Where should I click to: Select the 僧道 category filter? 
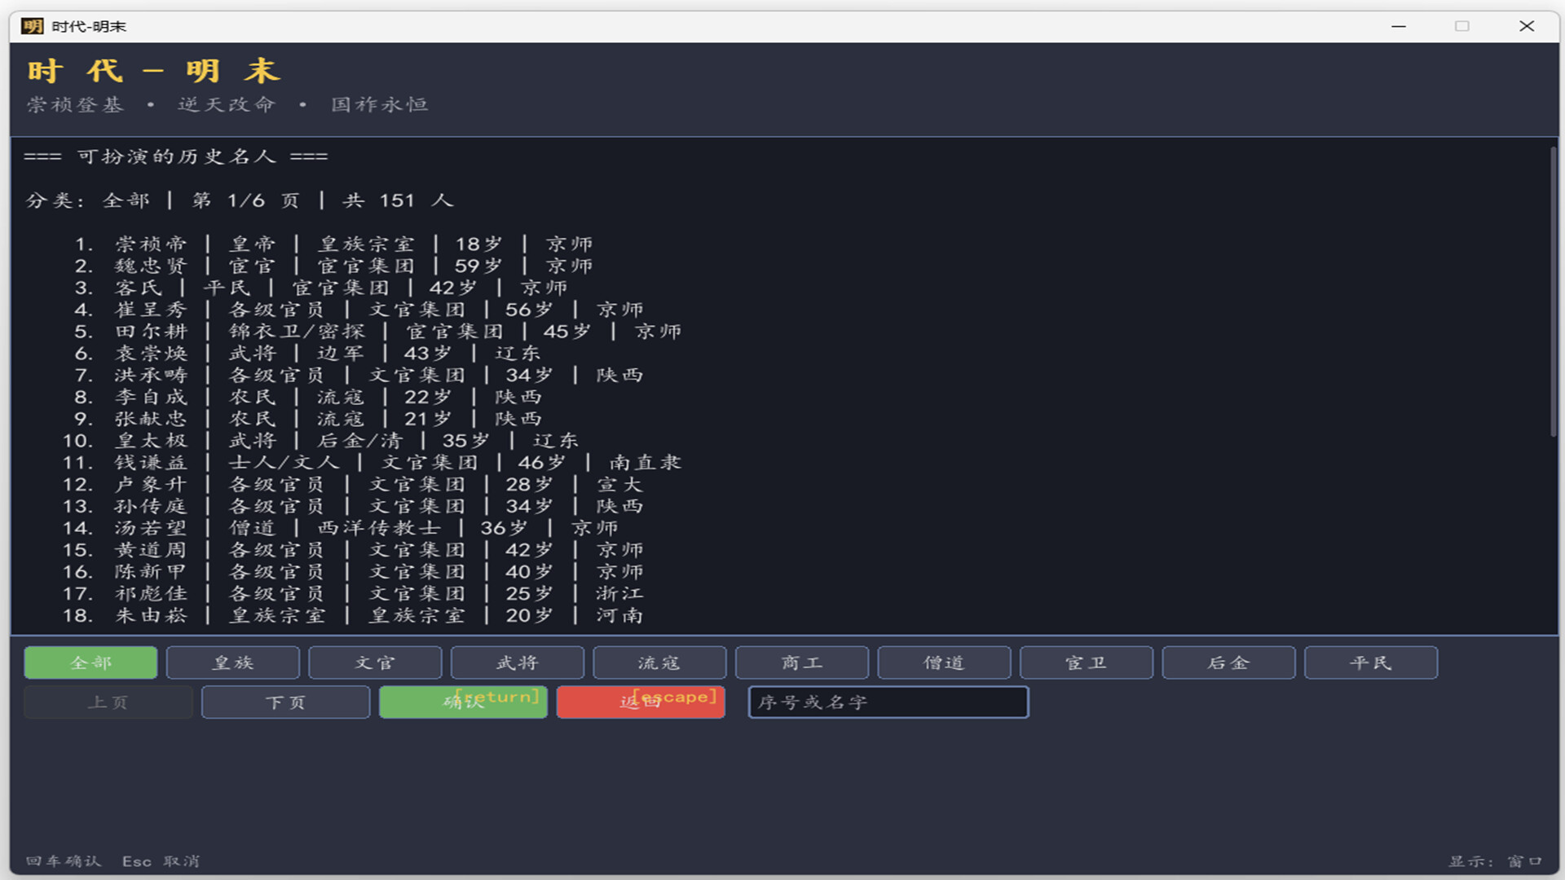[944, 662]
